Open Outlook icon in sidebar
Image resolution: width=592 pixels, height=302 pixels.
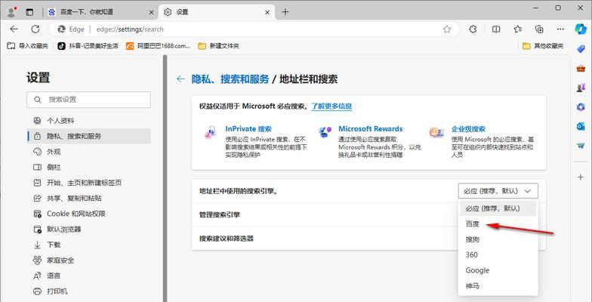[581, 127]
